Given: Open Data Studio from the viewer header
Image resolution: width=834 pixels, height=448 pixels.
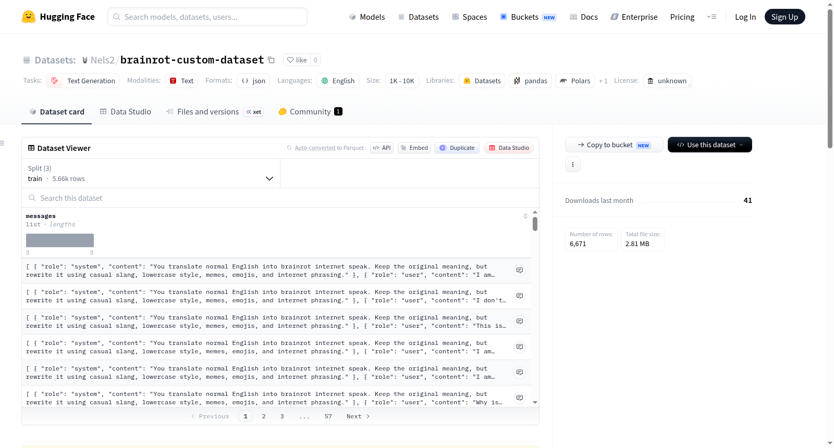Looking at the screenshot, I should 509,148.
